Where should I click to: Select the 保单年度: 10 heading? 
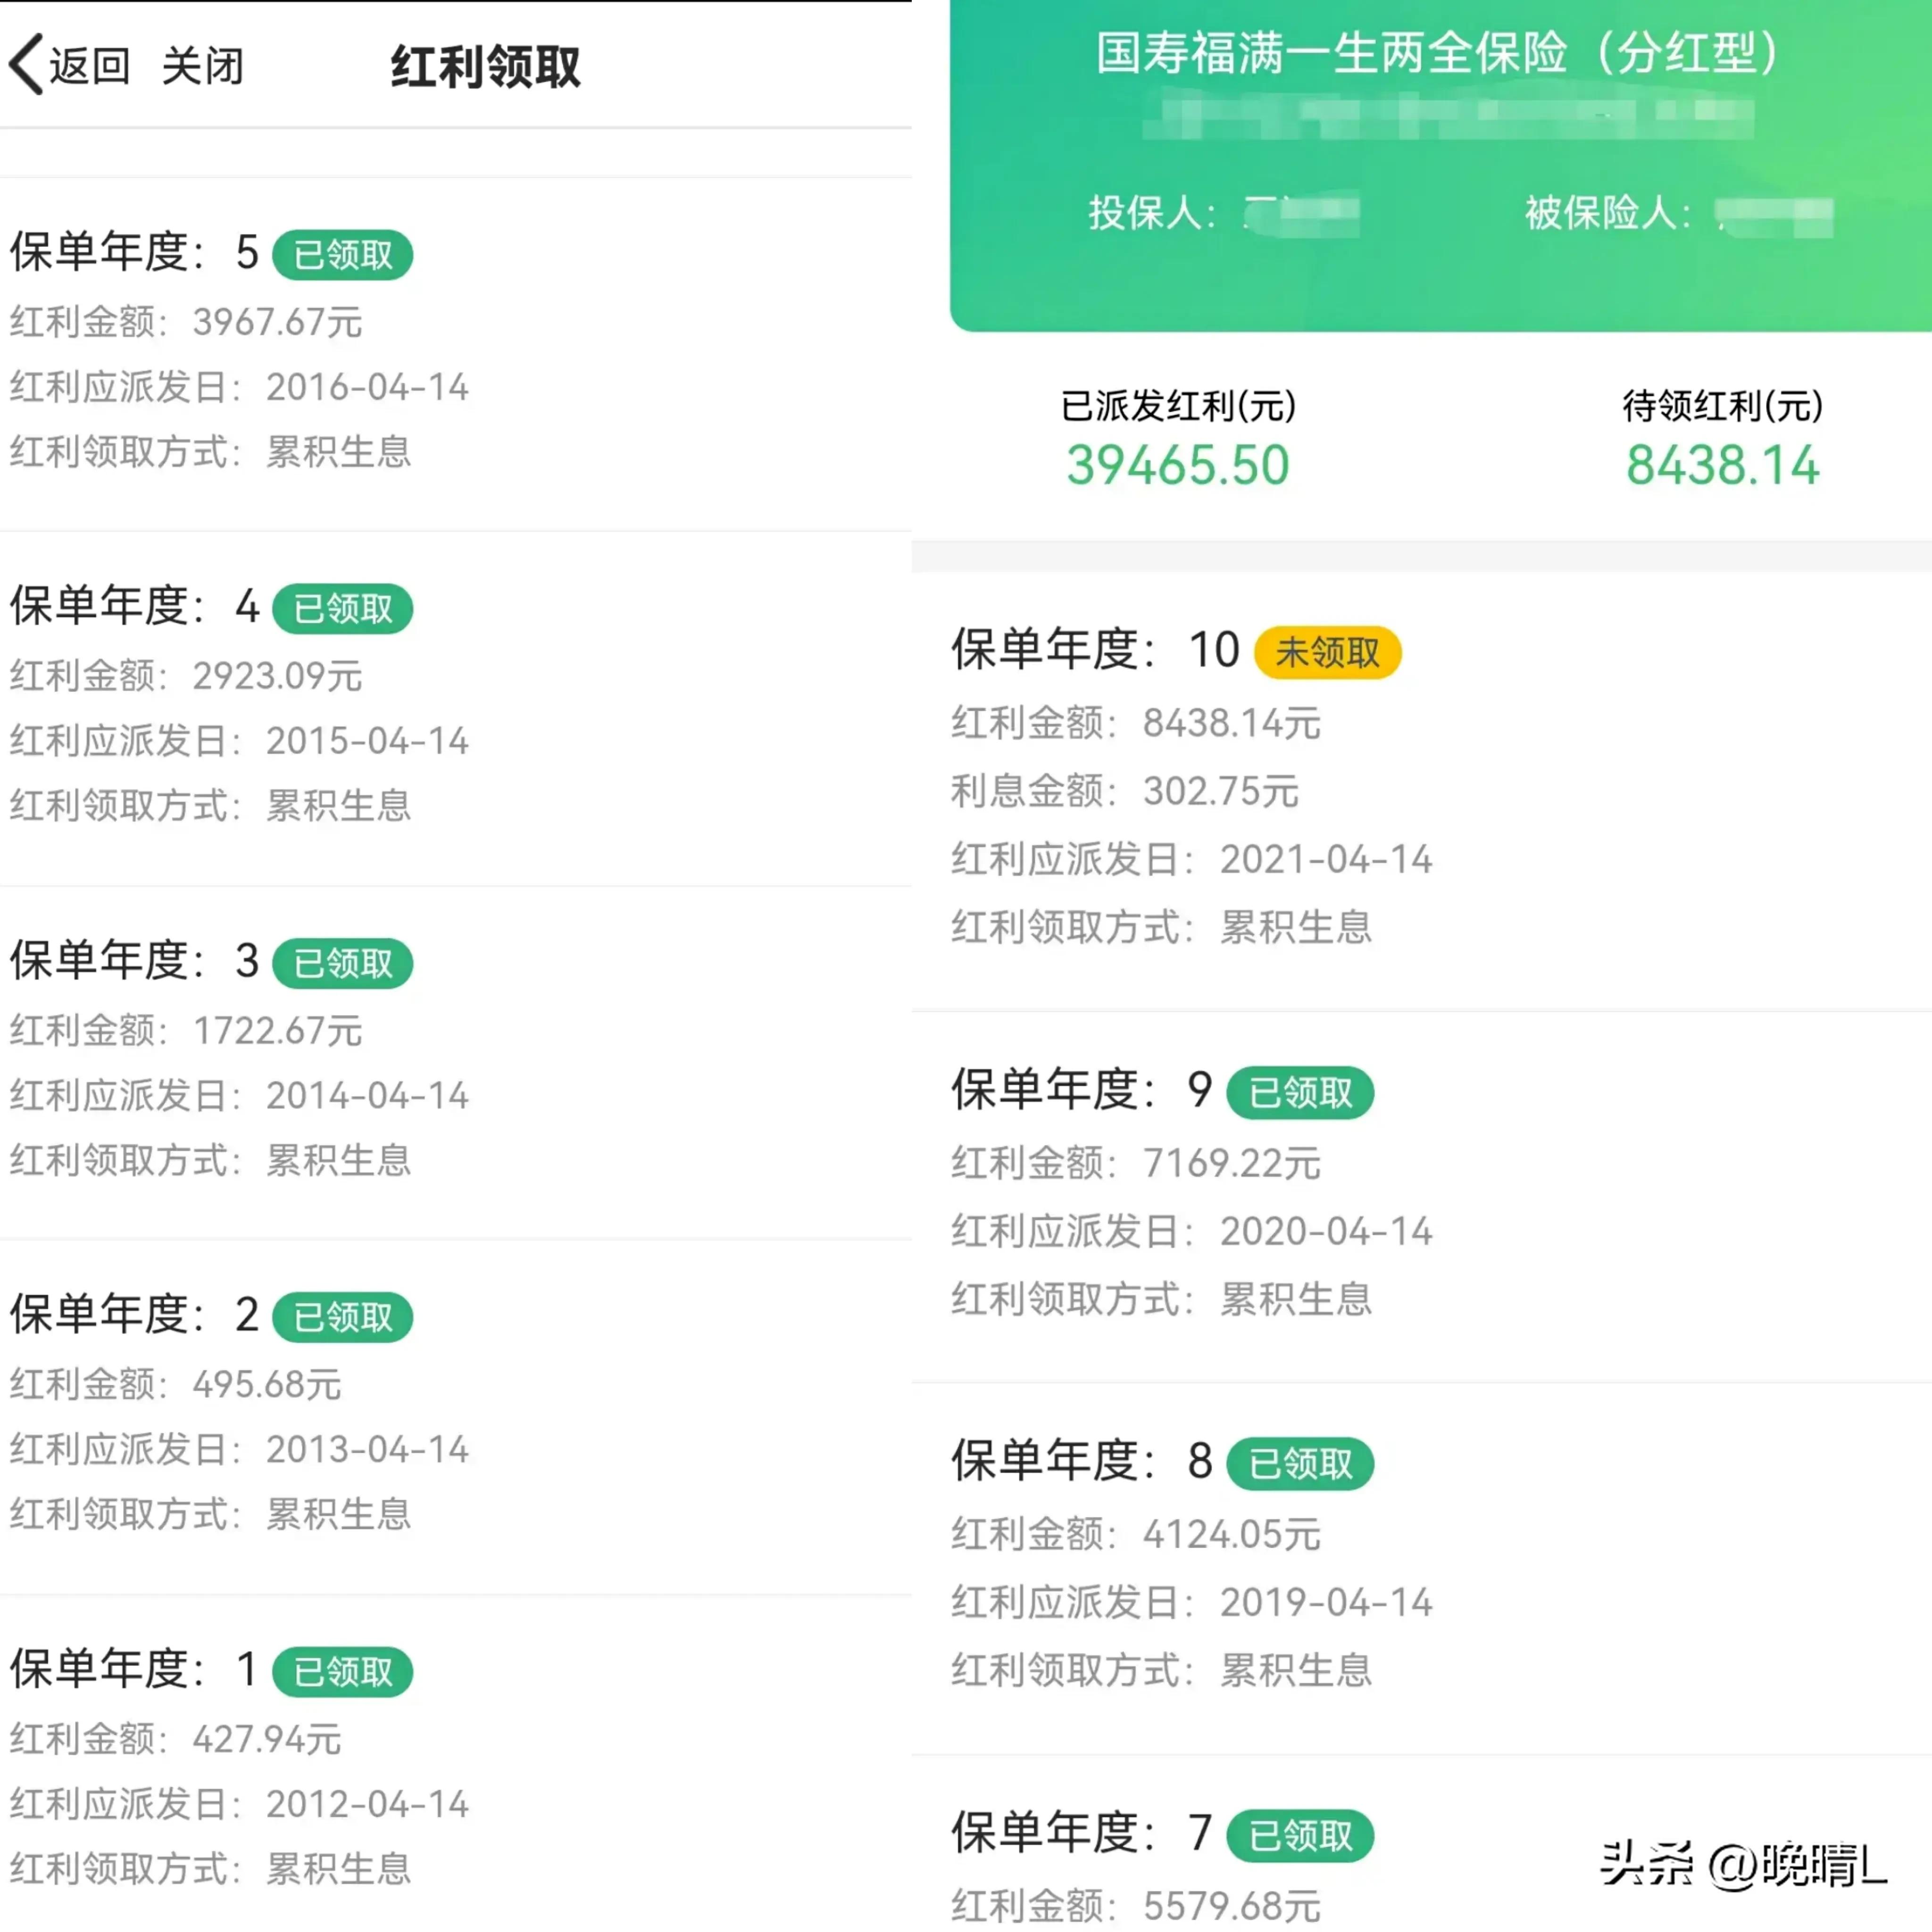(x=1096, y=650)
